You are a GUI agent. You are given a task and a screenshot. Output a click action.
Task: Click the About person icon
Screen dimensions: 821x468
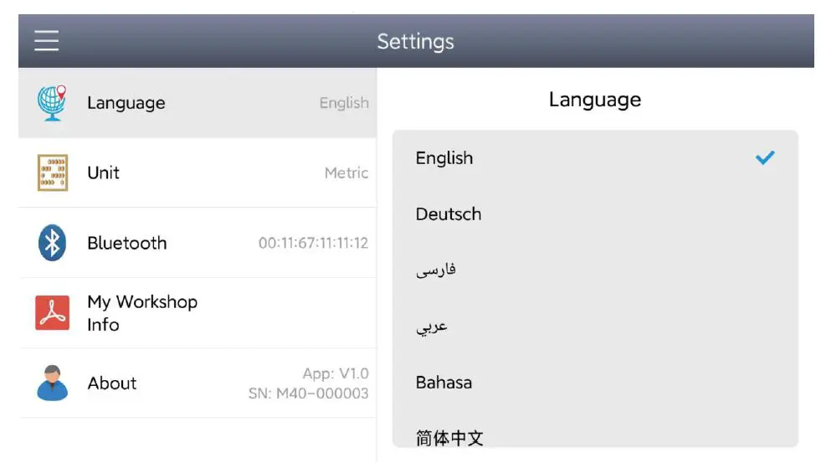point(52,383)
